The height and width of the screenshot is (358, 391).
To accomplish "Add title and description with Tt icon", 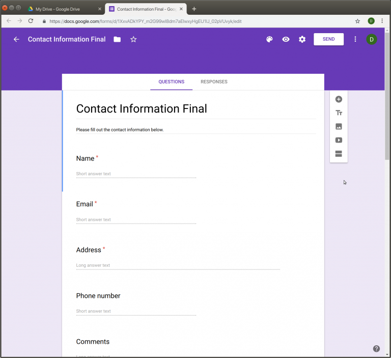I will point(339,113).
